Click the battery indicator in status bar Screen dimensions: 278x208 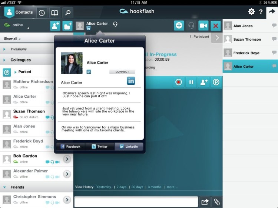(x=274, y=3)
